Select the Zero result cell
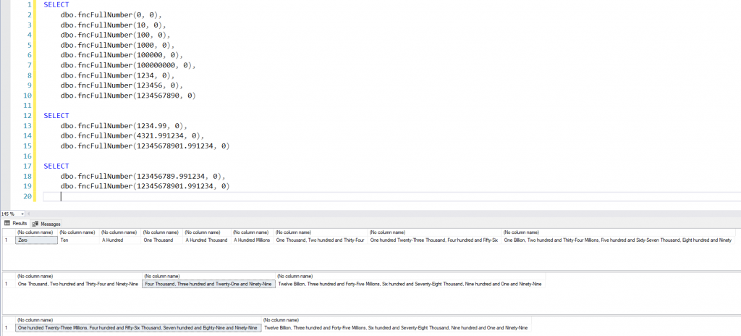 pyautogui.click(x=36, y=240)
